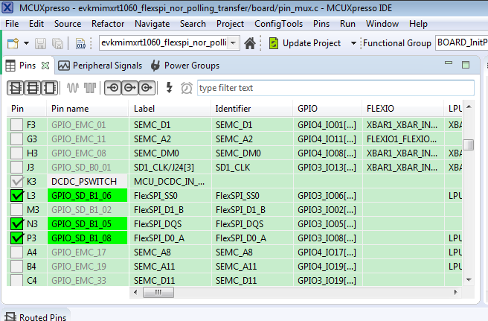
Task: Select the GPIO_SD_B1_05 pin name cell
Action: point(88,223)
